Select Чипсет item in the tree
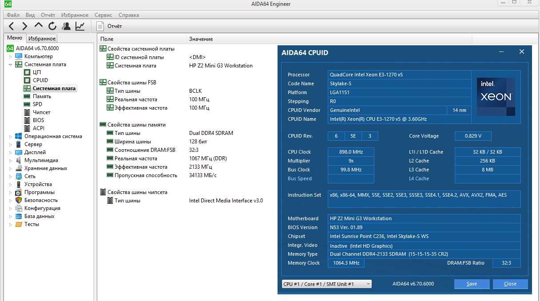 (x=41, y=112)
